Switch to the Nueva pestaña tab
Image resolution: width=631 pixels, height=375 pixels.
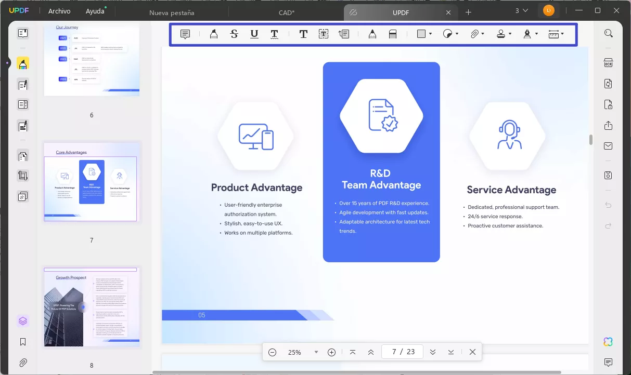point(172,12)
